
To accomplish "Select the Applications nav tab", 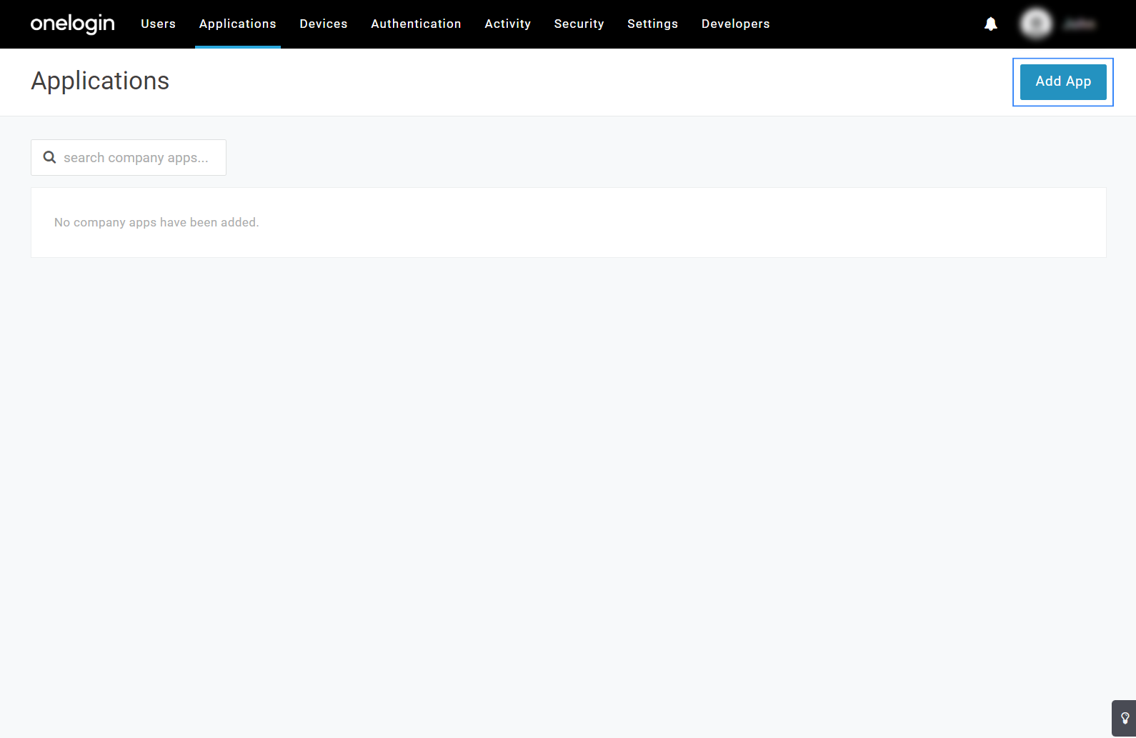I will [x=237, y=24].
